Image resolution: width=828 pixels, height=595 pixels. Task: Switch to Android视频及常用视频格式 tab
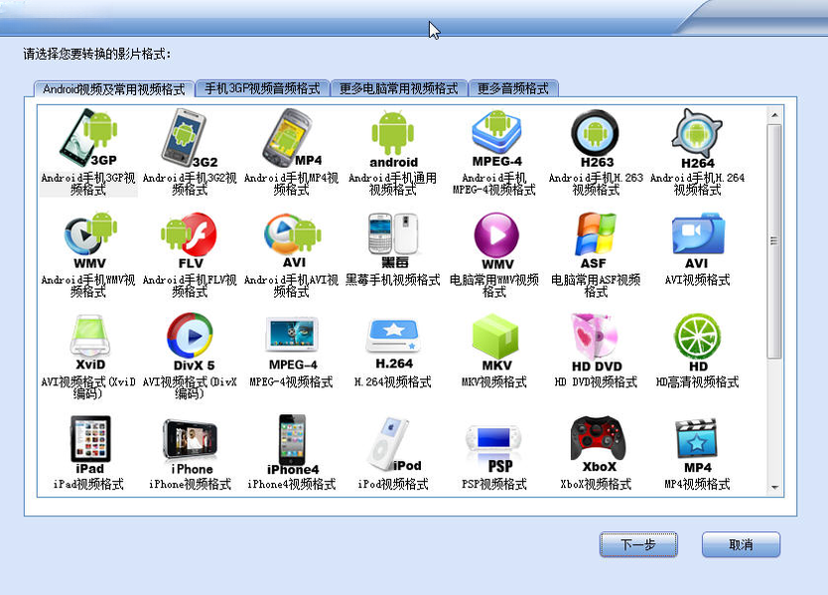113,88
